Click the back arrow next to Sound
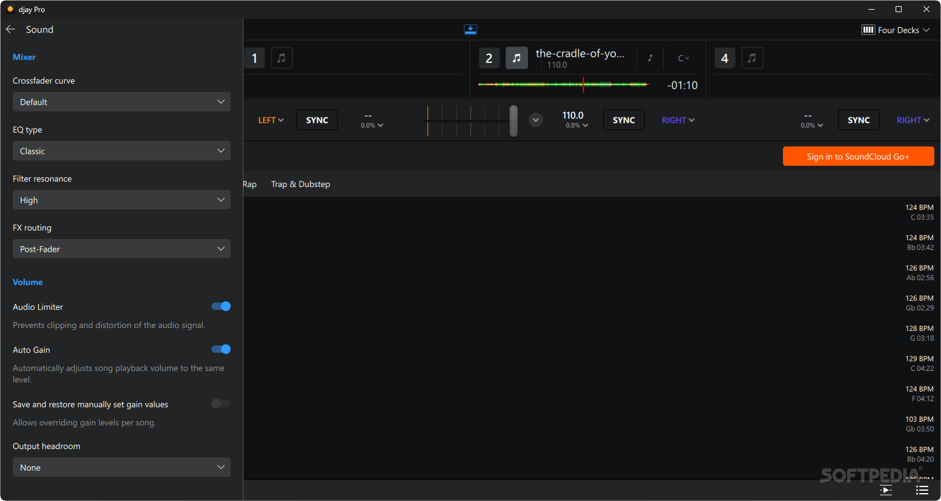Viewport: 941px width, 501px height. pyautogui.click(x=10, y=29)
